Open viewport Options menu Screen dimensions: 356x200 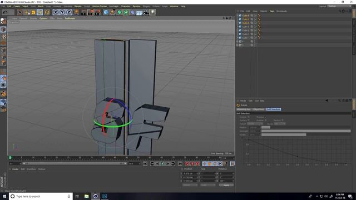coord(43,18)
